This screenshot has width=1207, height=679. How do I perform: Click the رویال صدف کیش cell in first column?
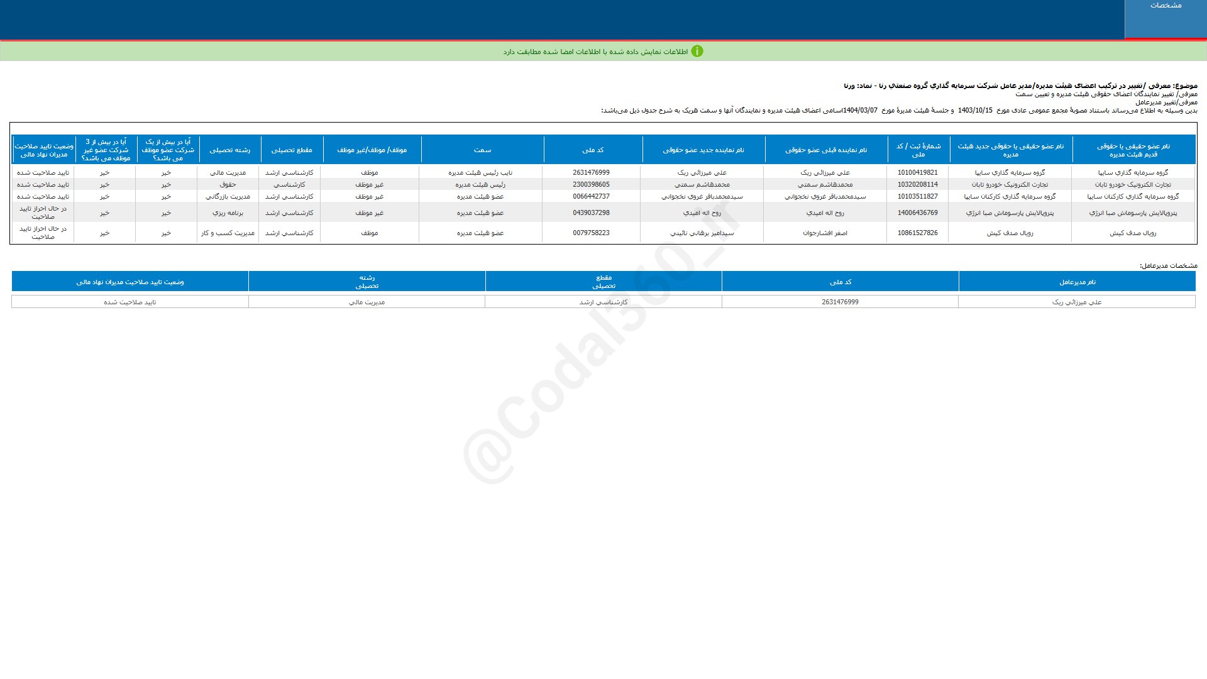click(x=1133, y=233)
